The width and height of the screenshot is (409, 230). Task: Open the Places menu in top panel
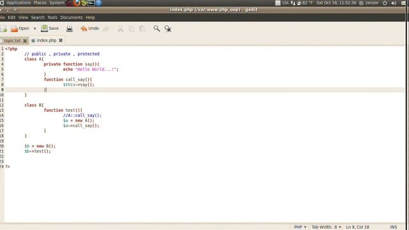[40, 3]
